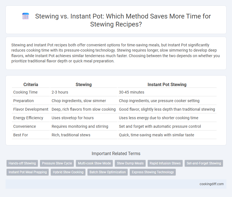Click the Important Related Terms heading
232x197 pixels.
click(116, 154)
